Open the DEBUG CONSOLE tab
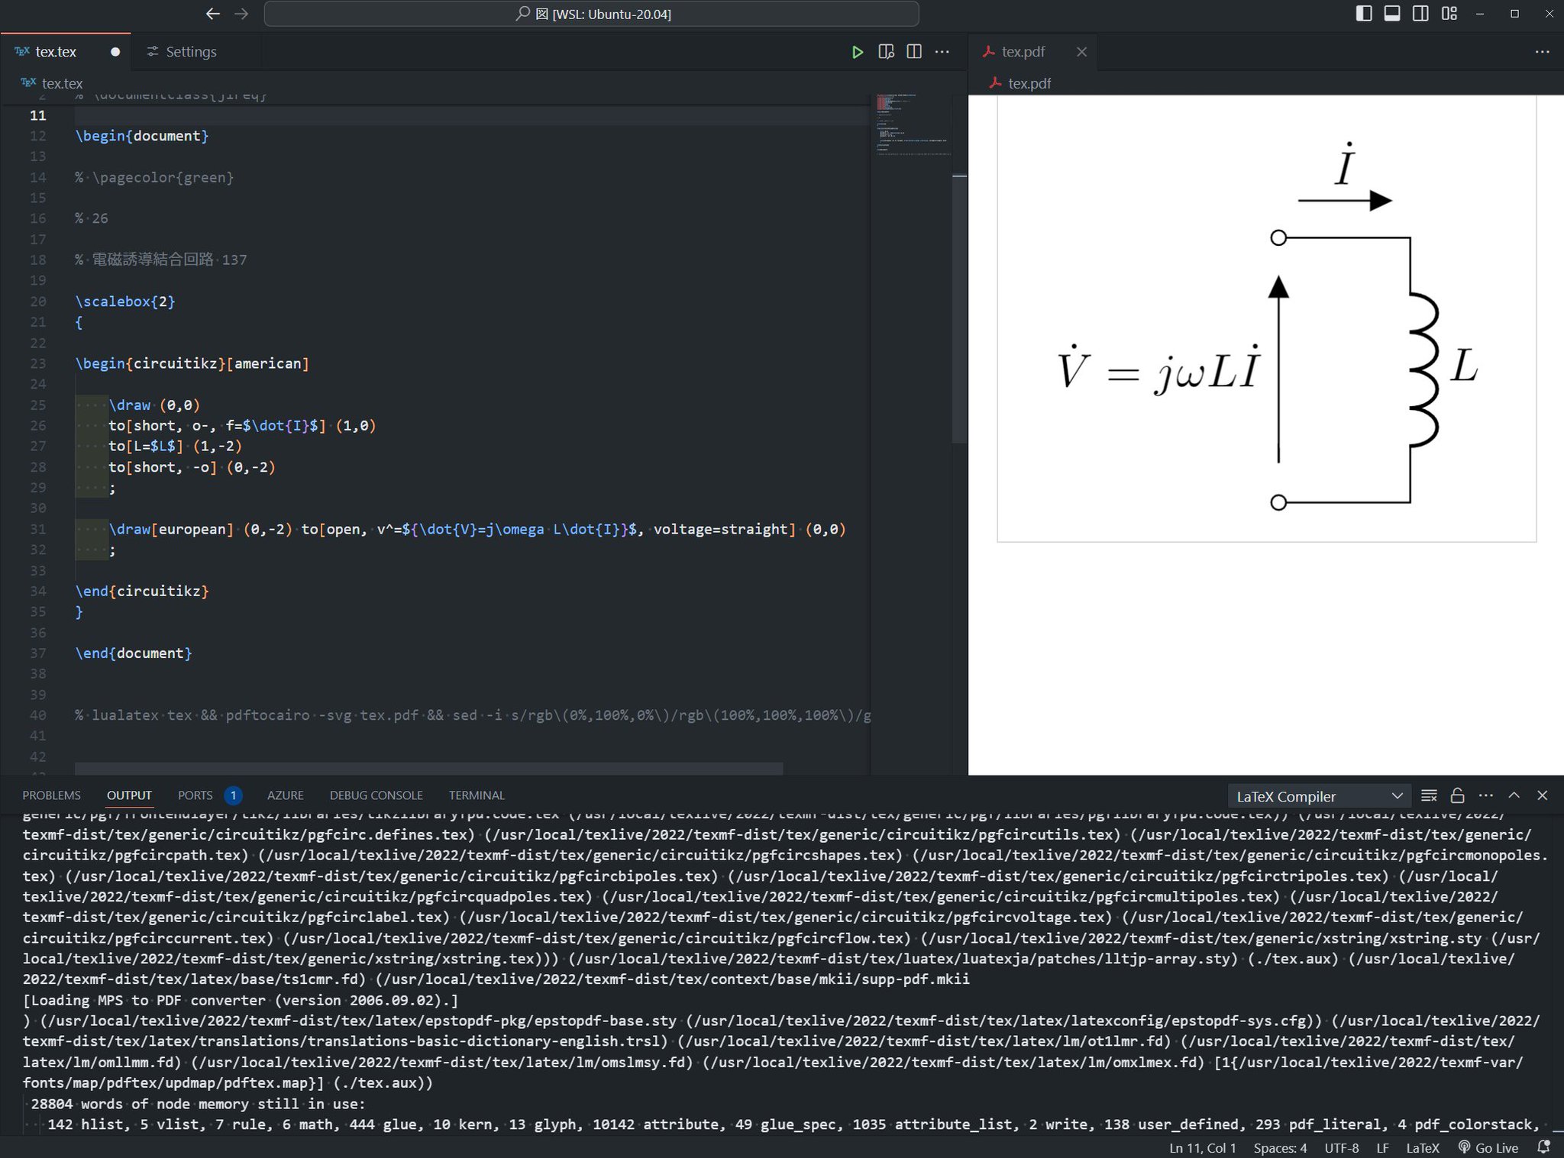Image resolution: width=1564 pixels, height=1158 pixels. pos(376,795)
